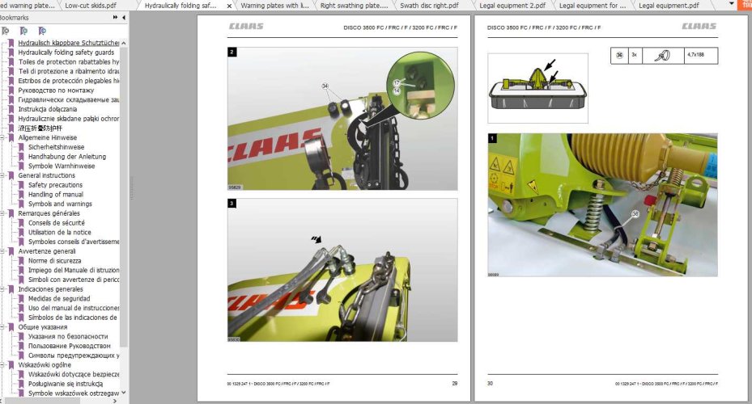Viewport: 752px width, 404px height.
Task: Collapse the Allgemeine Hinweise bookmark
Action: pyautogui.click(x=2, y=138)
